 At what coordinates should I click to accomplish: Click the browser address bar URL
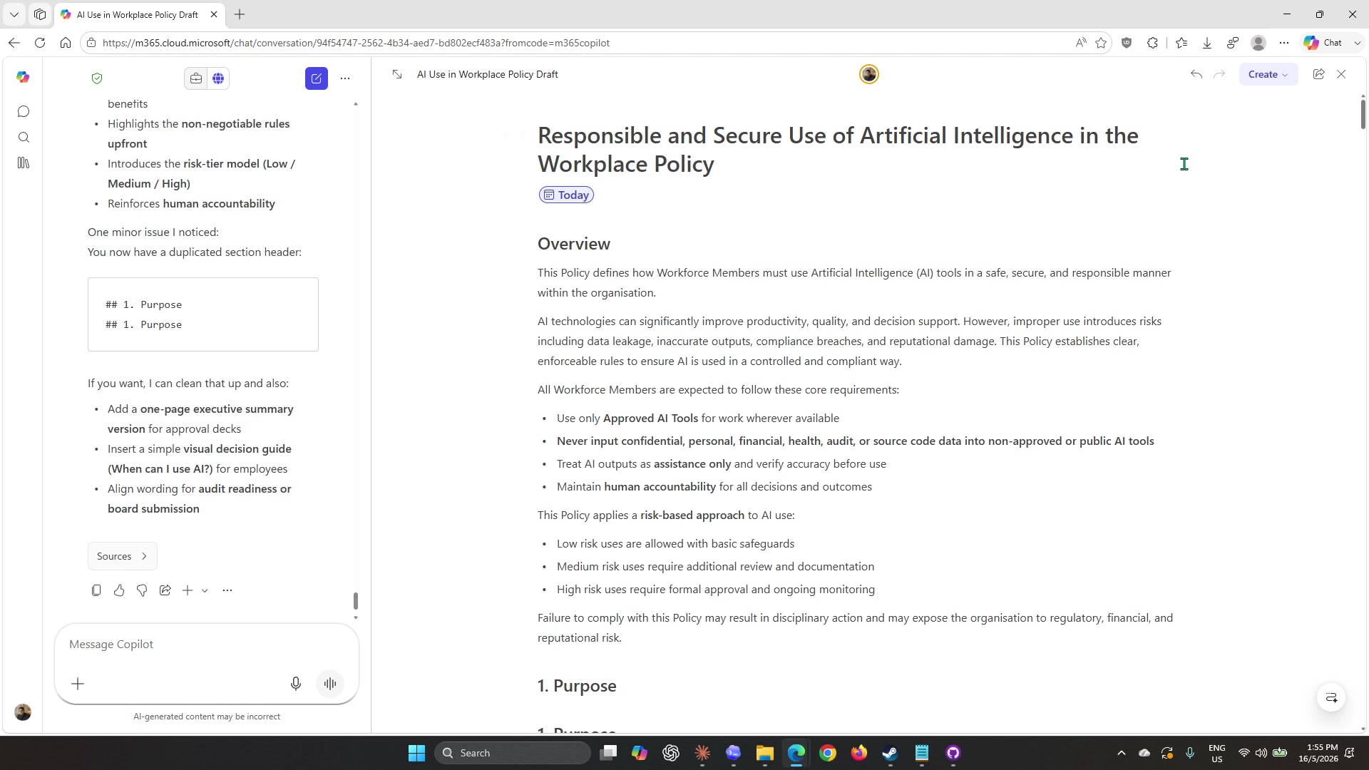[x=356, y=43]
